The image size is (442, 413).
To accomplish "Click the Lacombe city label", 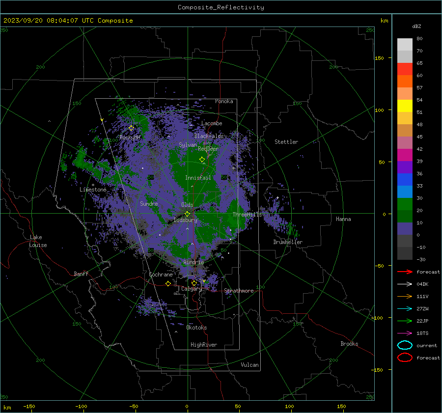I will coord(212,123).
